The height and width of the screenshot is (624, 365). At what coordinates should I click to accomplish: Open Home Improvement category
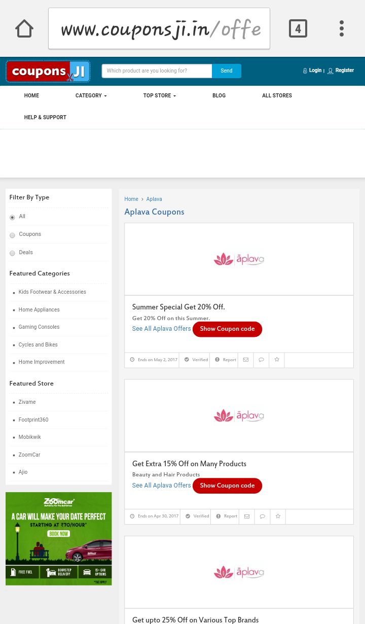click(42, 362)
